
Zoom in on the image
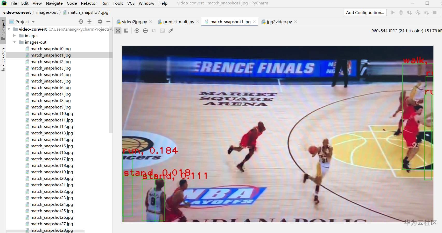click(x=137, y=31)
